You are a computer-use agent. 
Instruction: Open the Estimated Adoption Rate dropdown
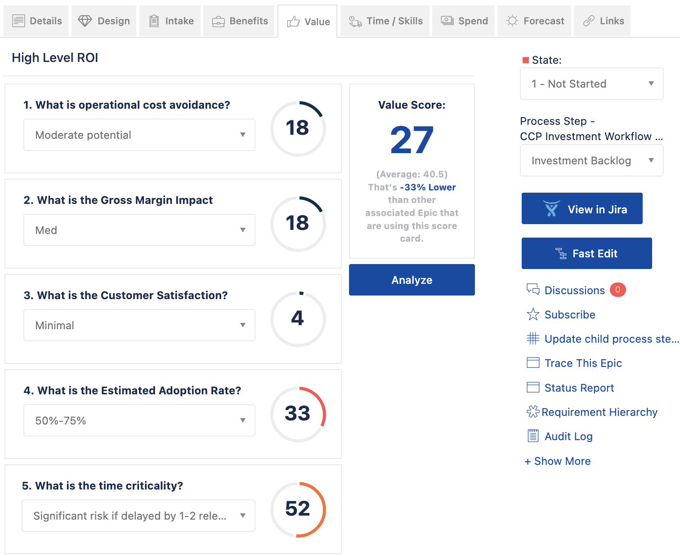139,420
